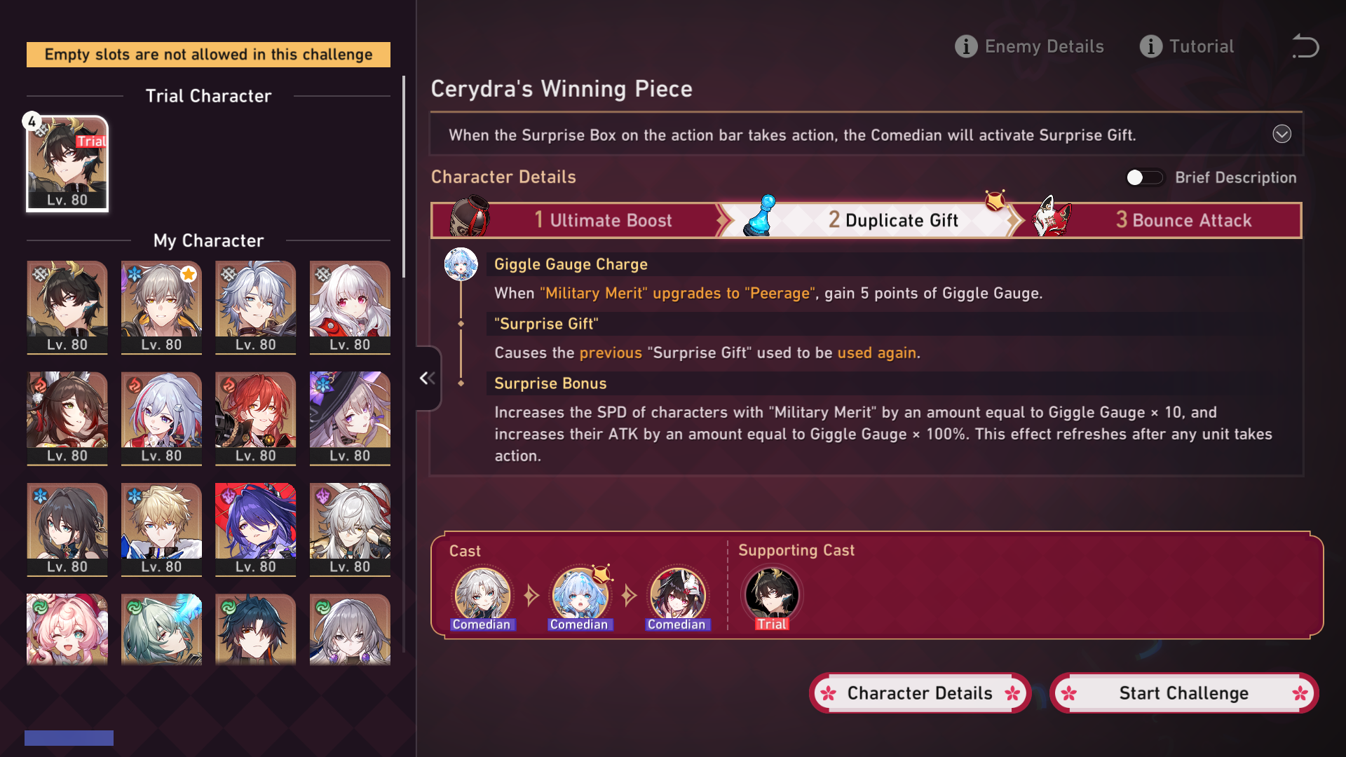Open the Enemy Details info icon
The width and height of the screenshot is (1346, 757).
click(x=966, y=46)
